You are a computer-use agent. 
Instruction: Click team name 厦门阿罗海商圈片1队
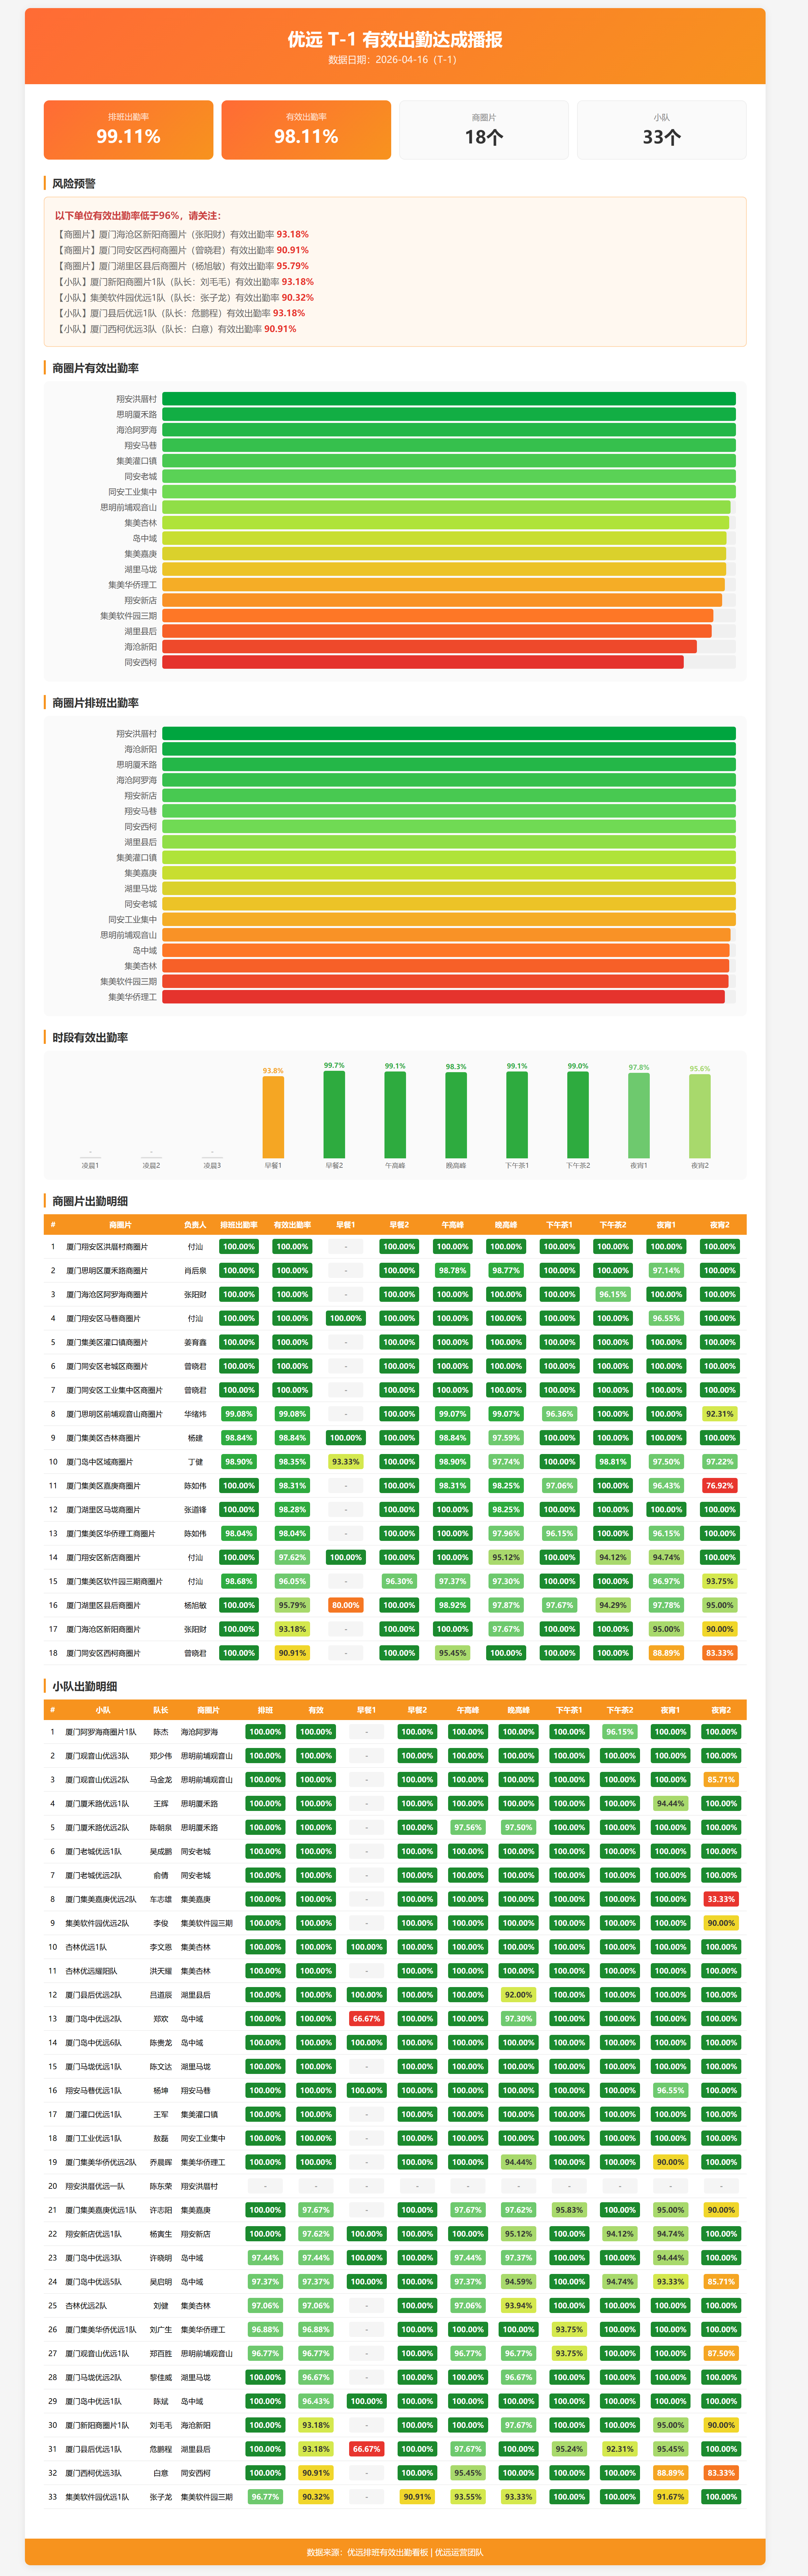[x=101, y=1732]
